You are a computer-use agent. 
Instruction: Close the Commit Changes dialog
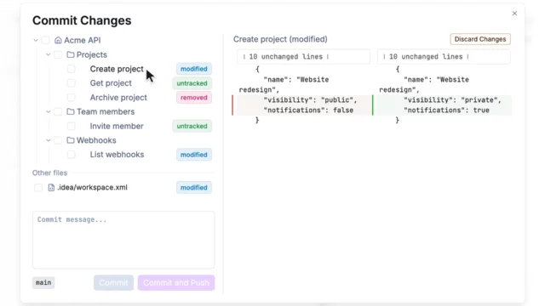[514, 14]
